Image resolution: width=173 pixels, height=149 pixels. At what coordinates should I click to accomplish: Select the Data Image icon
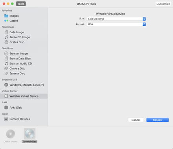tap(6, 32)
